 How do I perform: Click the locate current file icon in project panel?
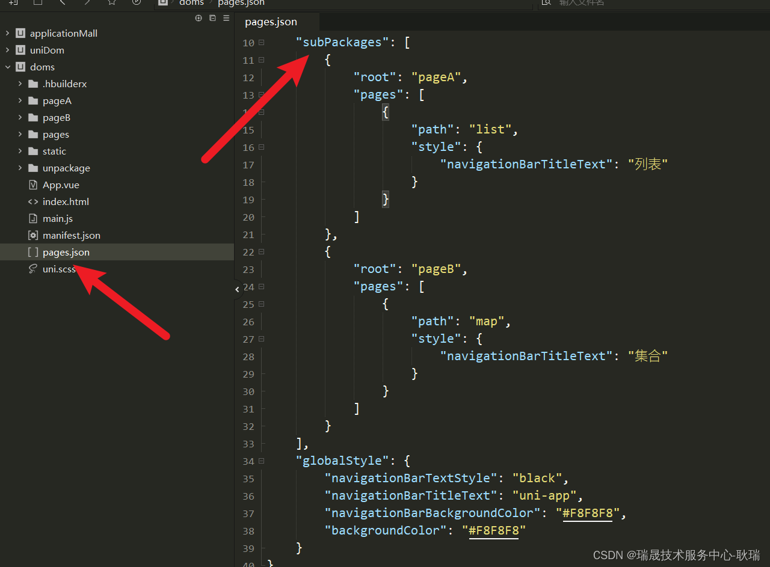point(199,18)
